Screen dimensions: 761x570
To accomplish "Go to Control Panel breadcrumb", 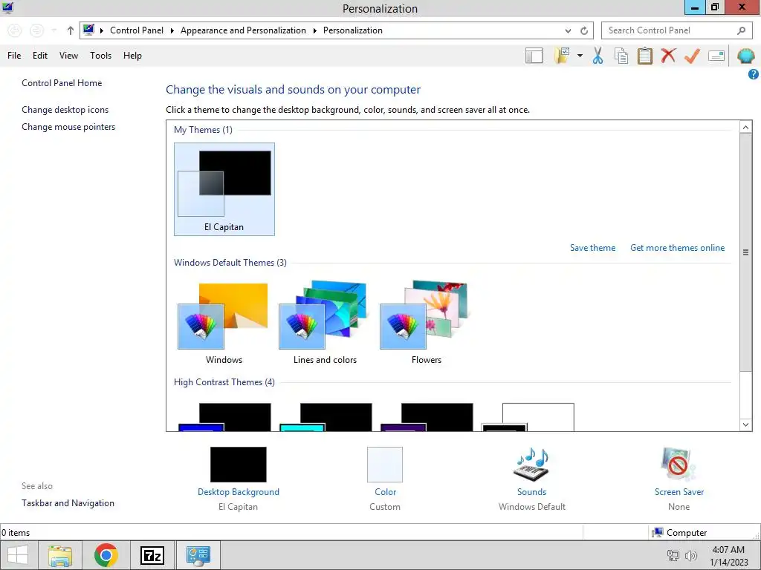I will pos(137,30).
